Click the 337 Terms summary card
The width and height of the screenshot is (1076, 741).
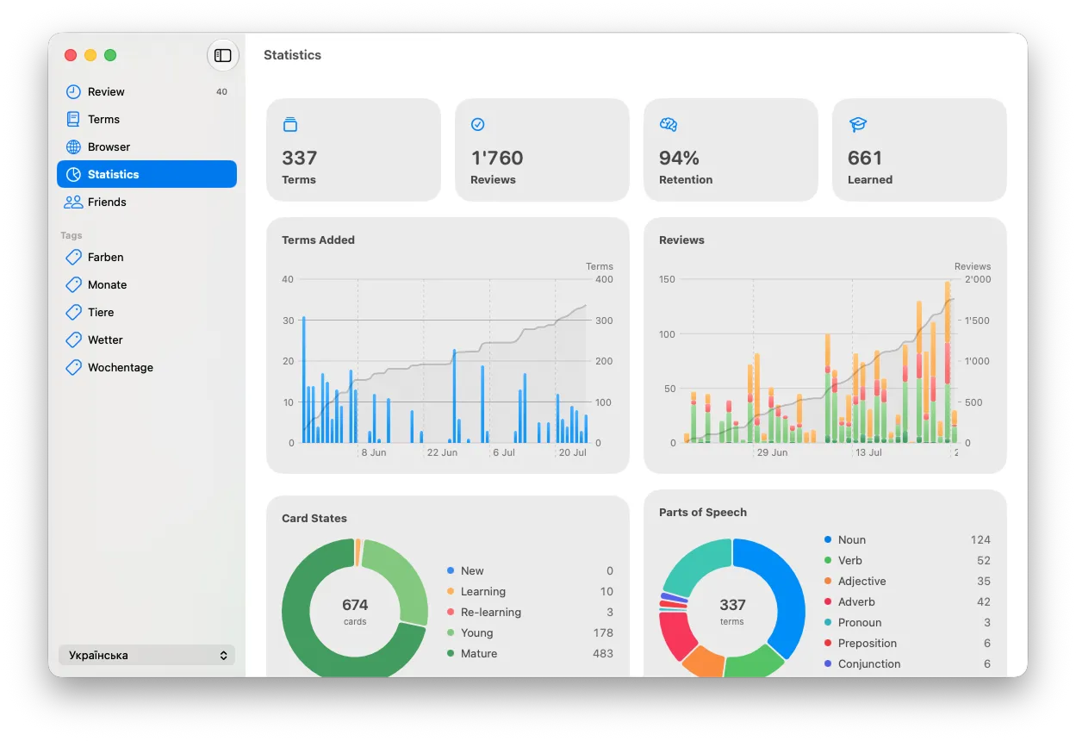tap(353, 150)
